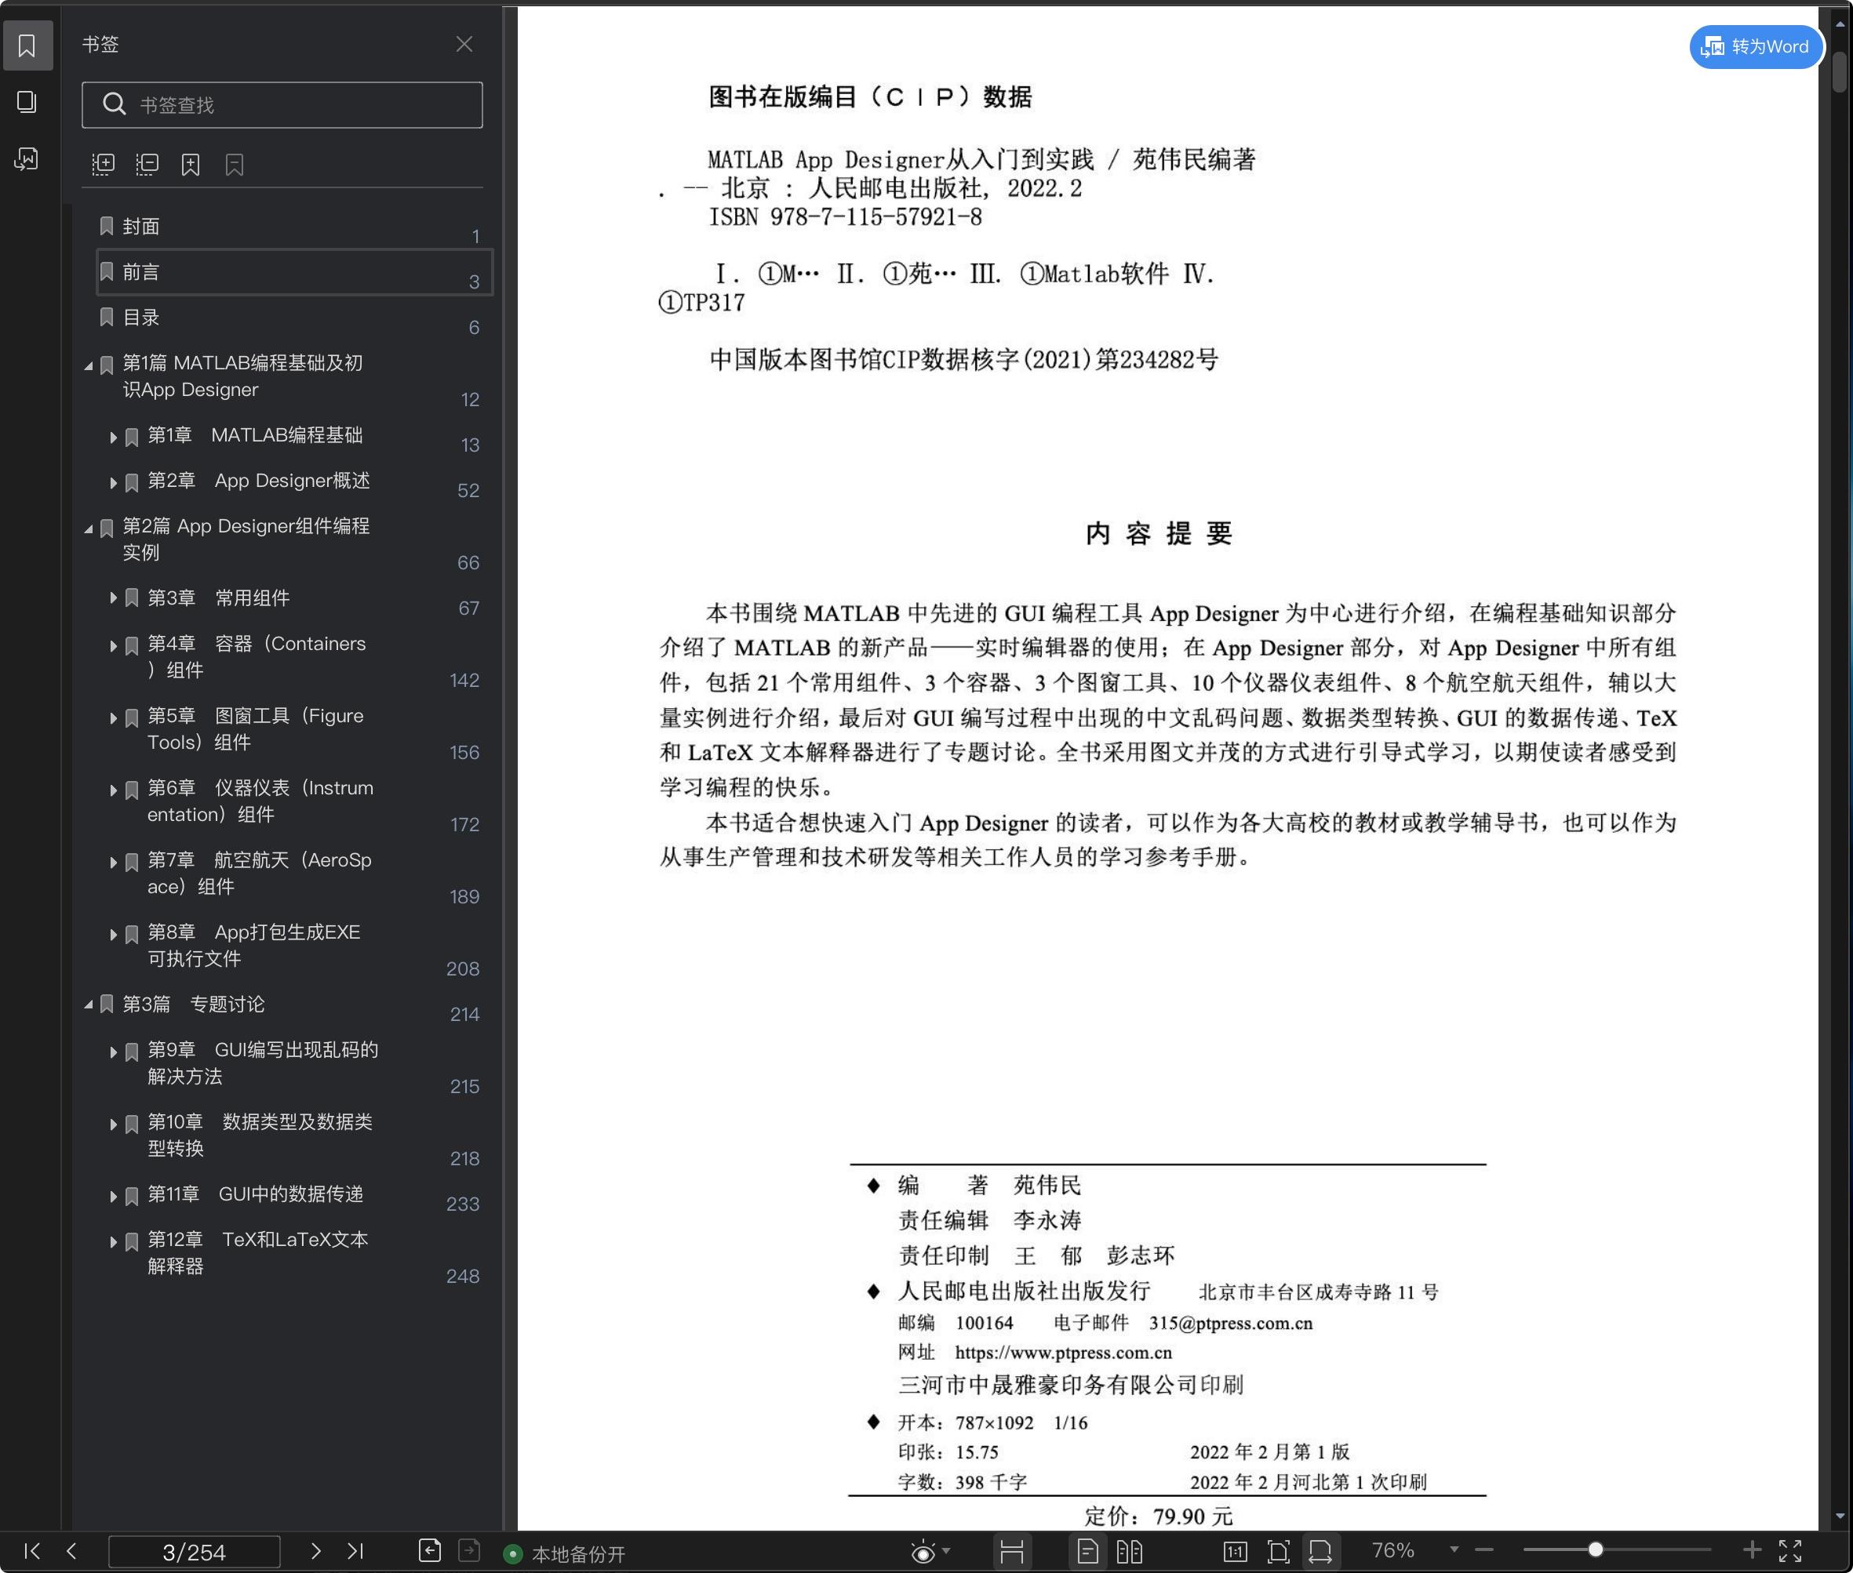Open bookmark 第8章 App打包生成EXE可执行文件
Image resolution: width=1853 pixels, height=1573 pixels.
click(254, 945)
